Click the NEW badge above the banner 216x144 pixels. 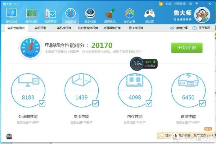point(208,129)
